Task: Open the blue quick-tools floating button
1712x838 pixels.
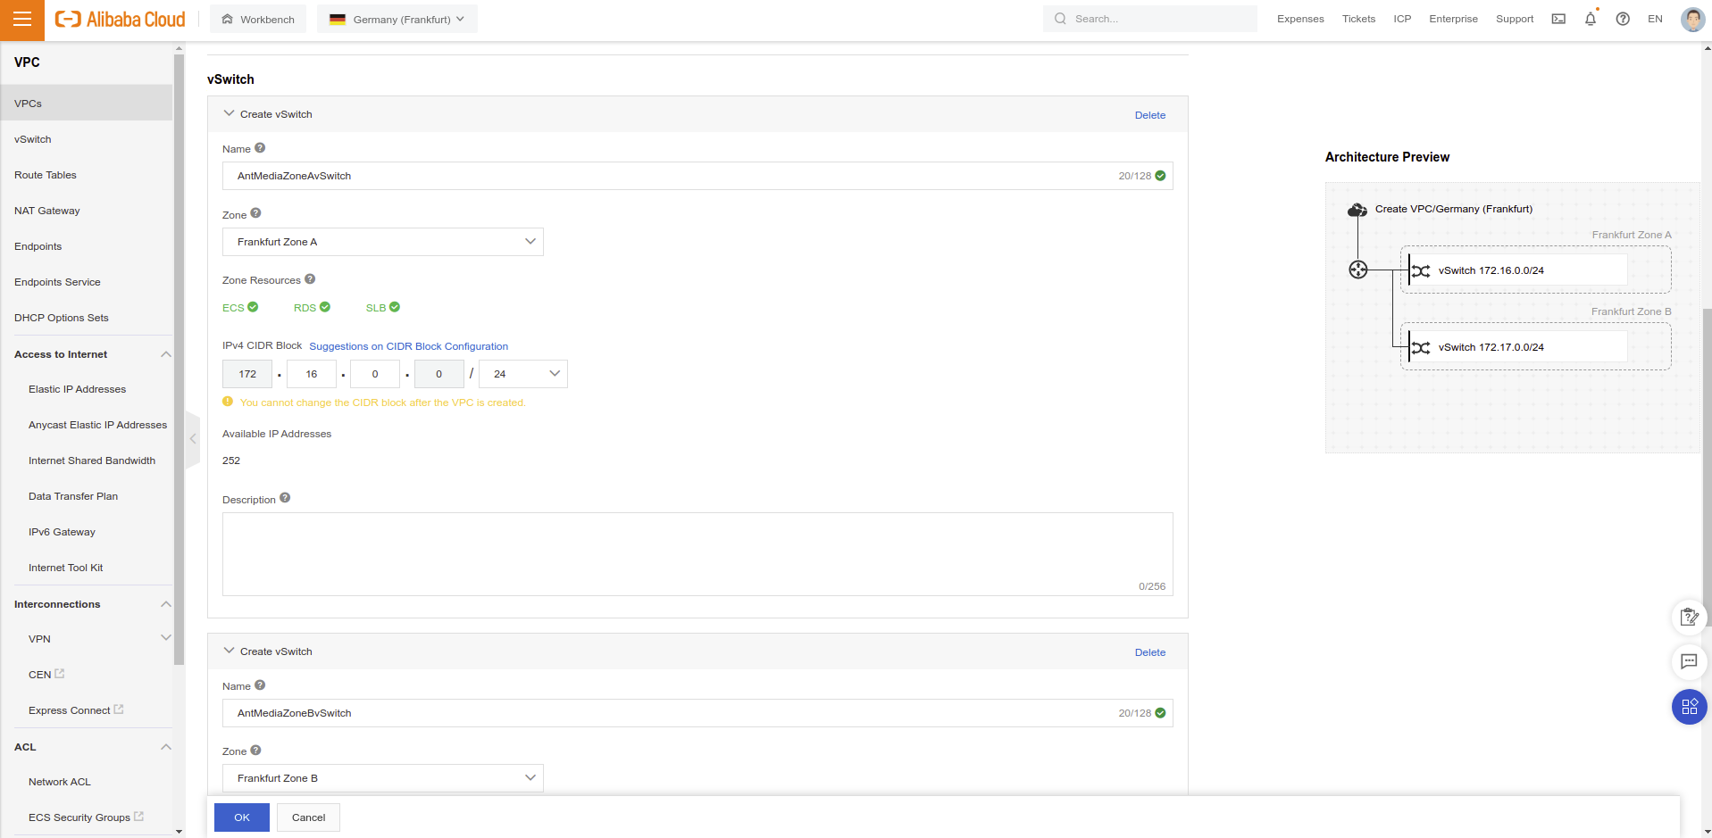Action: (1689, 707)
